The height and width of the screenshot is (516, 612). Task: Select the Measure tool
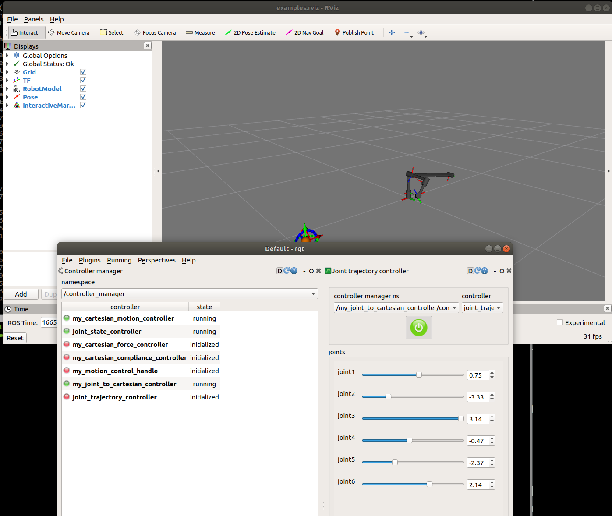(200, 32)
